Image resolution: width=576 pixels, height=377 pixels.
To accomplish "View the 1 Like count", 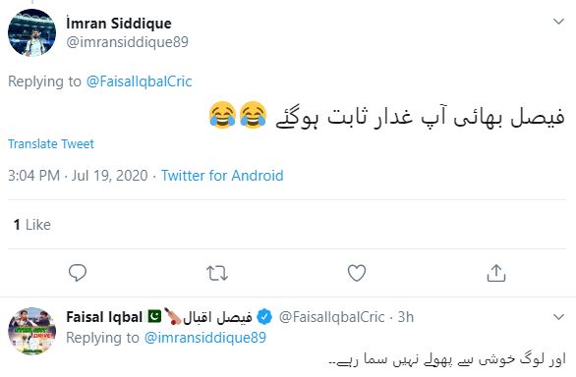I will pyautogui.click(x=32, y=225).
